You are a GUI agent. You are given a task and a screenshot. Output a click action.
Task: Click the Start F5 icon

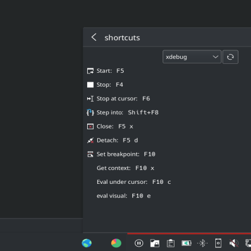[x=90, y=71]
